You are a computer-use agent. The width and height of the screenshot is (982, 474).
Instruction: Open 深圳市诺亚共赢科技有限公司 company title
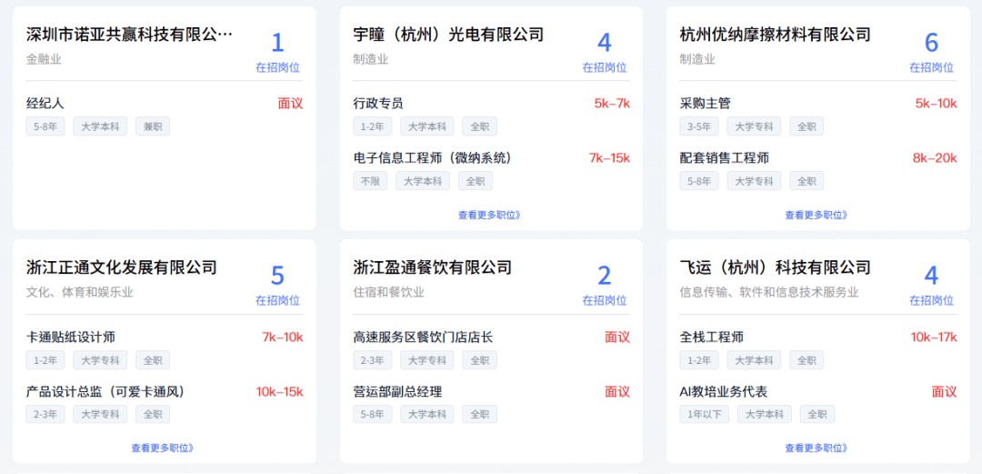coord(130,35)
